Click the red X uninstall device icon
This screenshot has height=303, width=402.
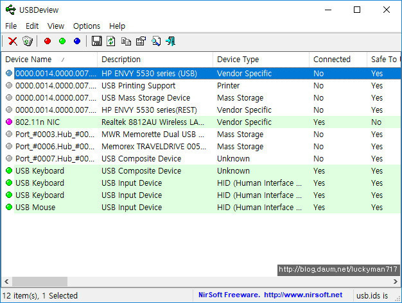13,41
